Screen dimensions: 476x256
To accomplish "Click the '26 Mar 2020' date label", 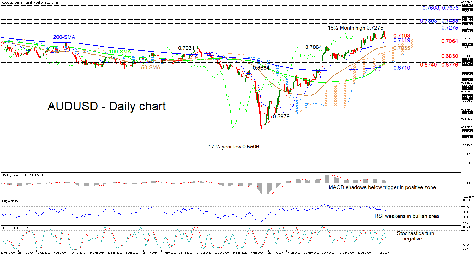I will coord(275,253).
